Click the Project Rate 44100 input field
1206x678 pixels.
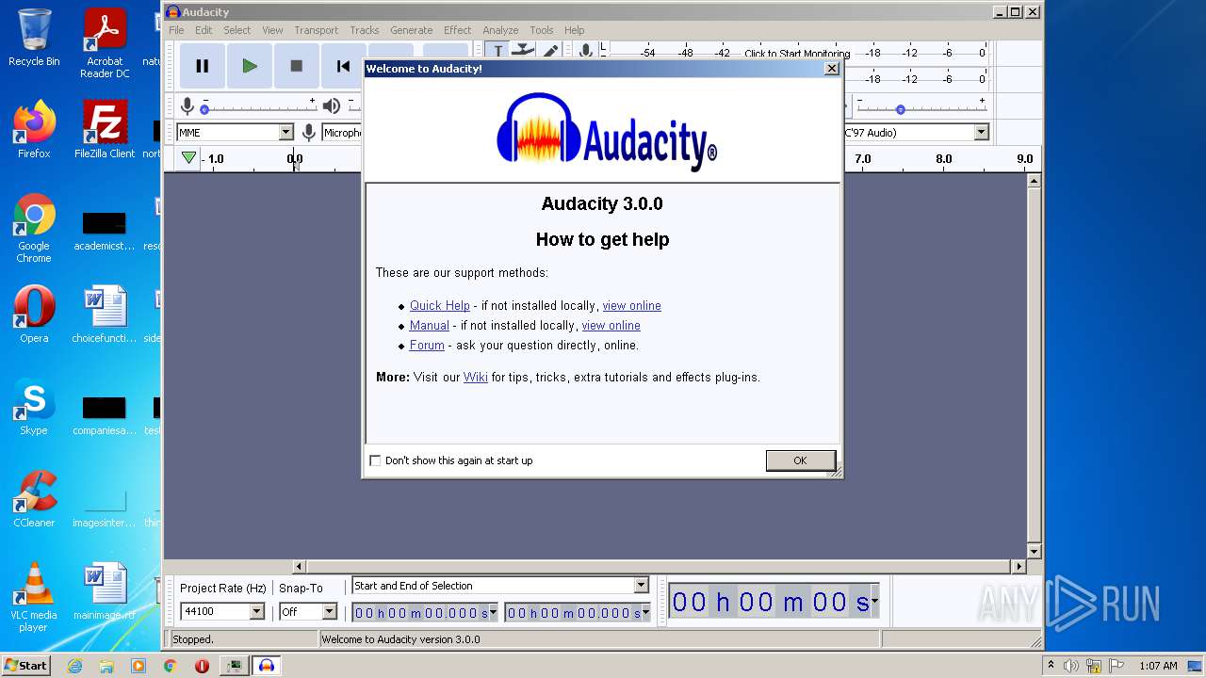coord(215,612)
